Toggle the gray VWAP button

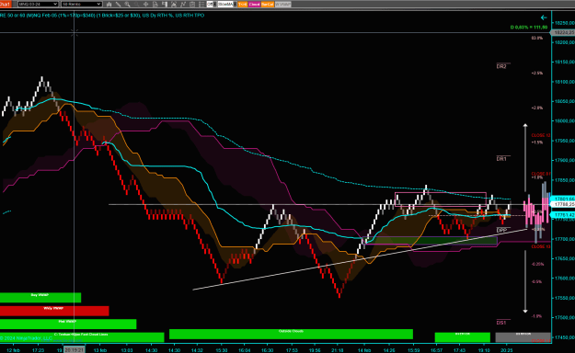(282, 4)
